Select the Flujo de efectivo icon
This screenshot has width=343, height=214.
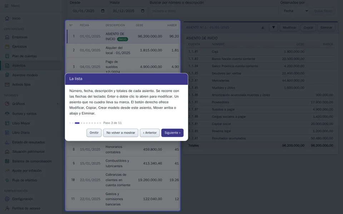[x=7, y=180]
